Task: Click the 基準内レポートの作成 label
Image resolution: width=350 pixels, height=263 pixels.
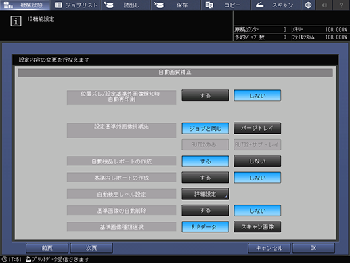Action: pos(121,178)
